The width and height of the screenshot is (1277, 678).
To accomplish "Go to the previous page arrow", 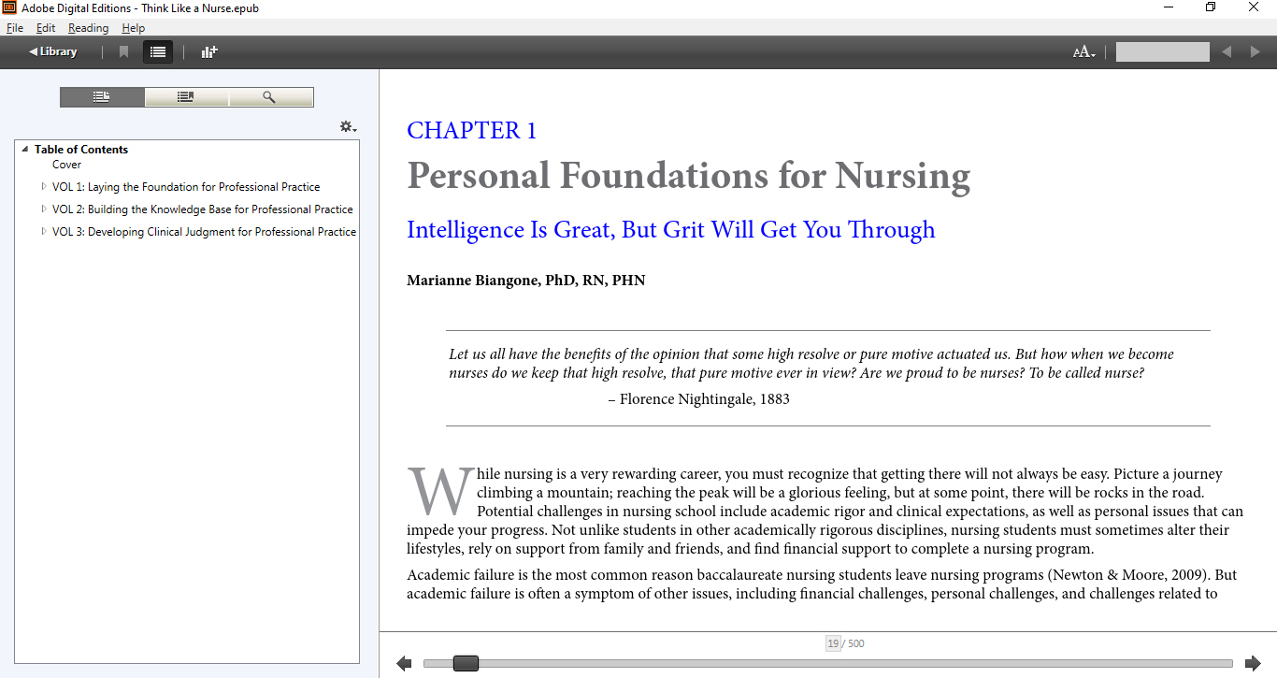I will [404, 664].
